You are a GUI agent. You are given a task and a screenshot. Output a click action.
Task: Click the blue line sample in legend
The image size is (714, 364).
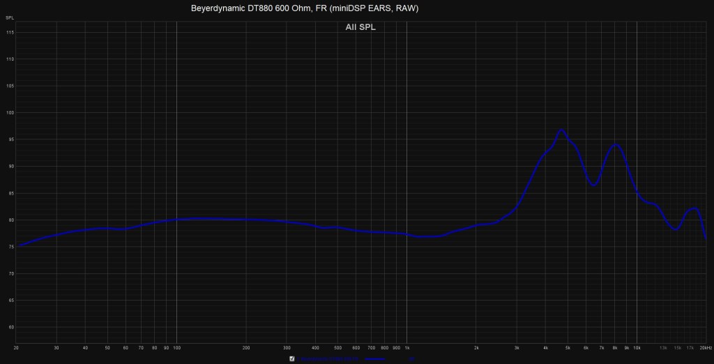(x=376, y=359)
